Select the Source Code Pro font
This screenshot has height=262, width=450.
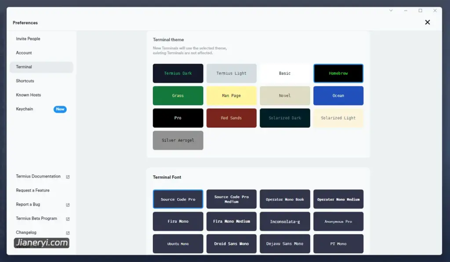click(x=178, y=199)
